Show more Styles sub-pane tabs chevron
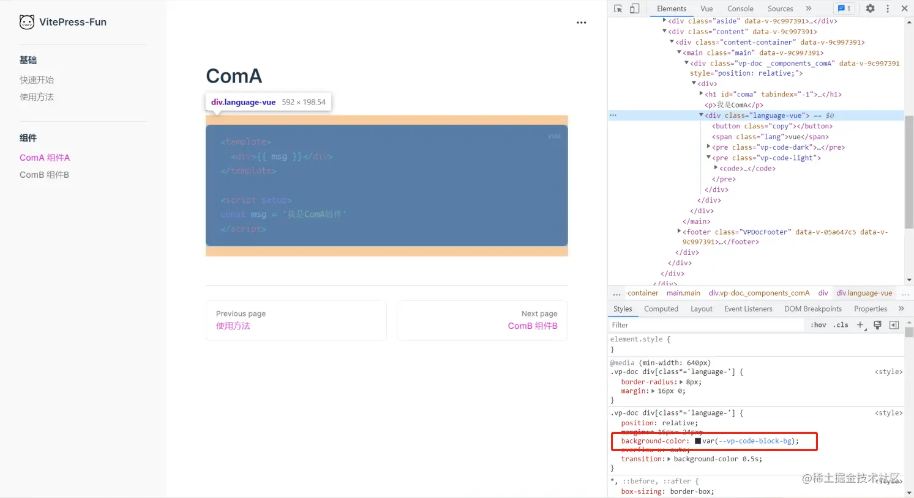The height and width of the screenshot is (498, 914). (901, 309)
